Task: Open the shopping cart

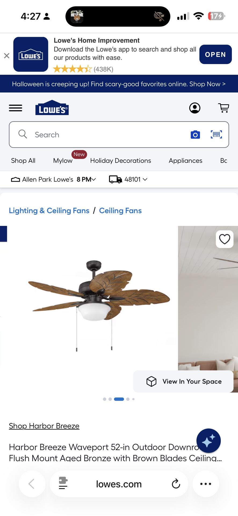Action: [x=223, y=108]
